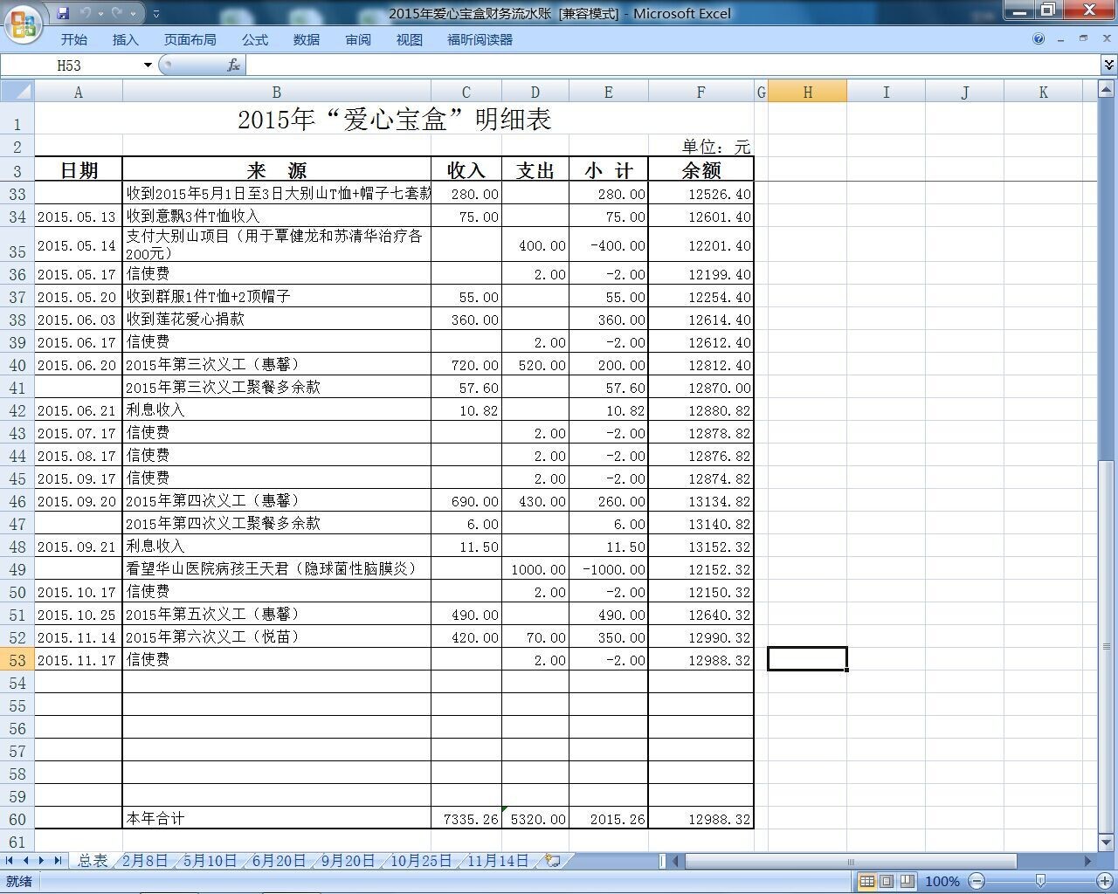This screenshot has height=894, width=1118.
Task: Open Excel Help question mark icon
Action: pyautogui.click(x=1039, y=38)
